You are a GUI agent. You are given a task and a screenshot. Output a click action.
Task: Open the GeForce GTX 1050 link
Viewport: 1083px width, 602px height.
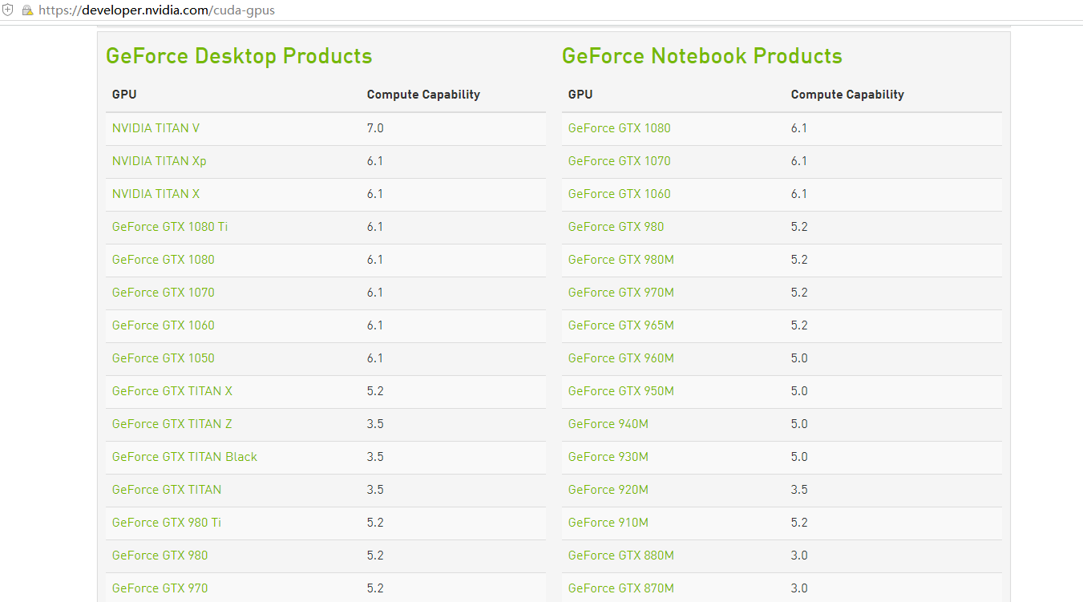point(164,358)
